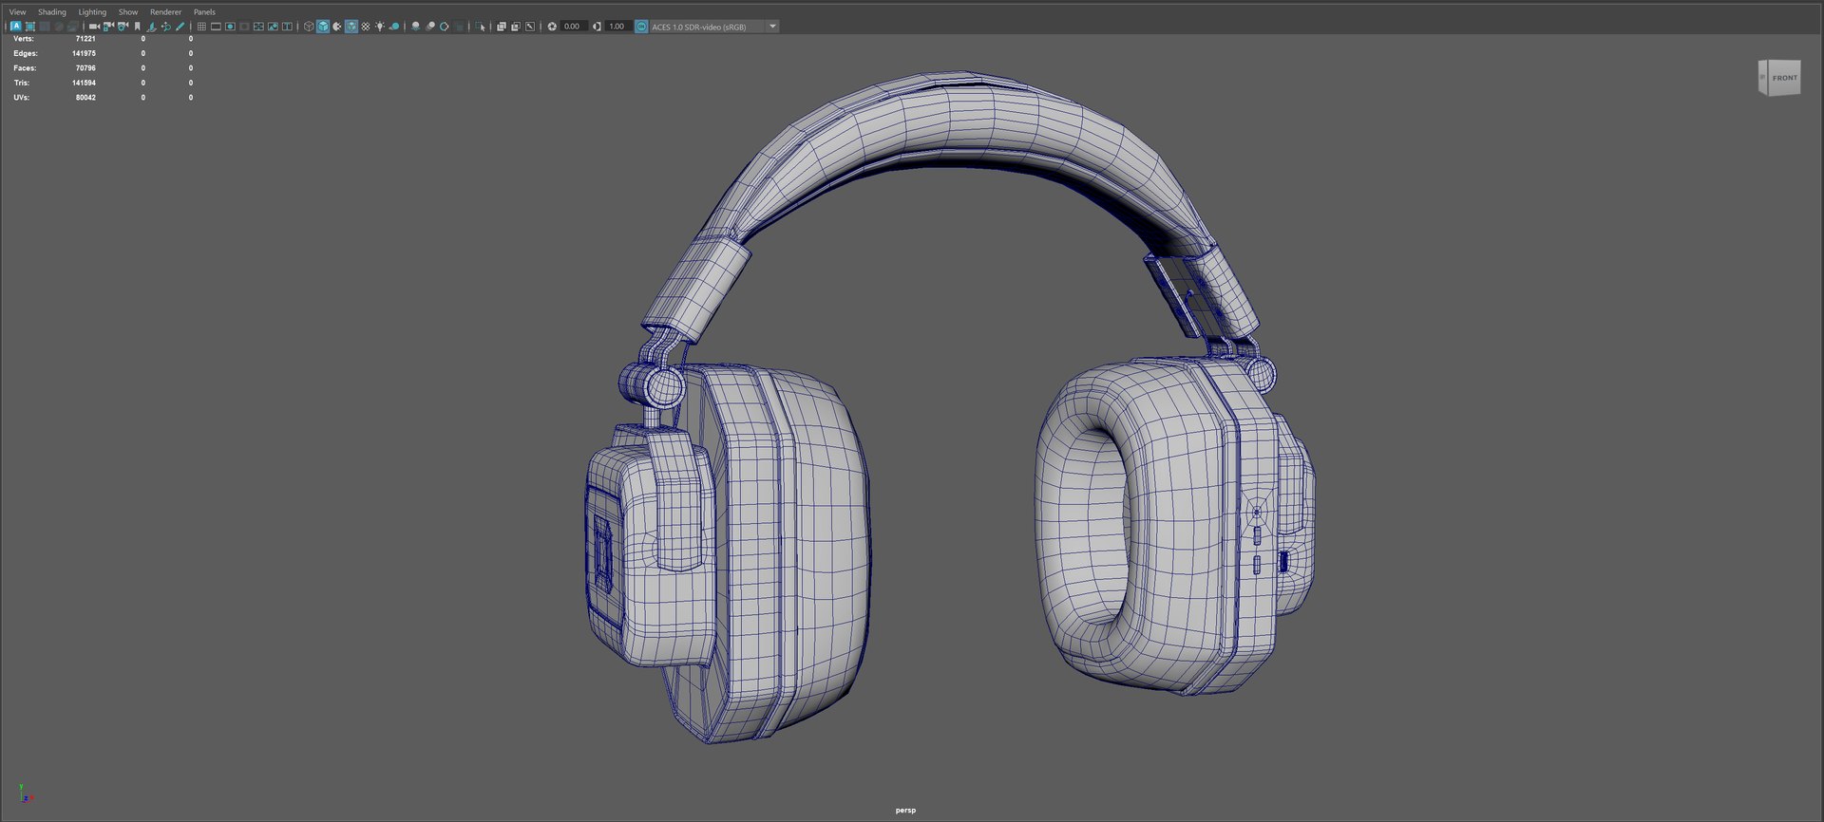Toggle Multisample Anti-aliasing
Viewport: 1824px width, 822px height.
[445, 27]
